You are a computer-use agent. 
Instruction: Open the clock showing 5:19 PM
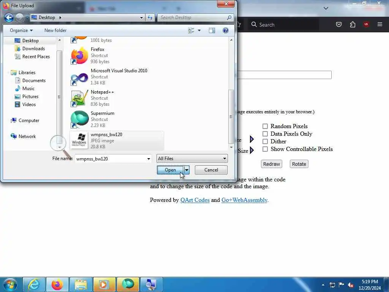[370, 285]
